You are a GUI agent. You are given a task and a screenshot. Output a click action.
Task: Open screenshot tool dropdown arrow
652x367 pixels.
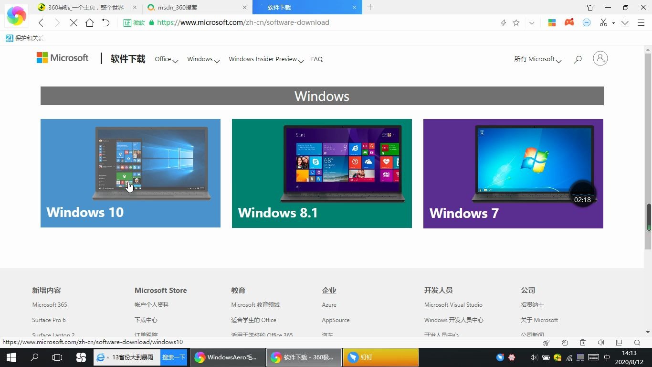(613, 23)
